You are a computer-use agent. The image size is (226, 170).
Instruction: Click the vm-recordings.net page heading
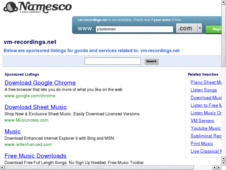point(30,42)
